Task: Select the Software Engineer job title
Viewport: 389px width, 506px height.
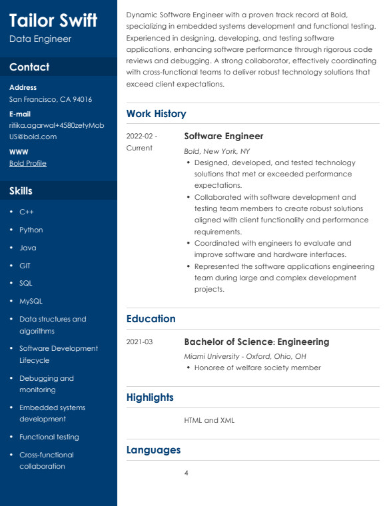Action: point(224,136)
